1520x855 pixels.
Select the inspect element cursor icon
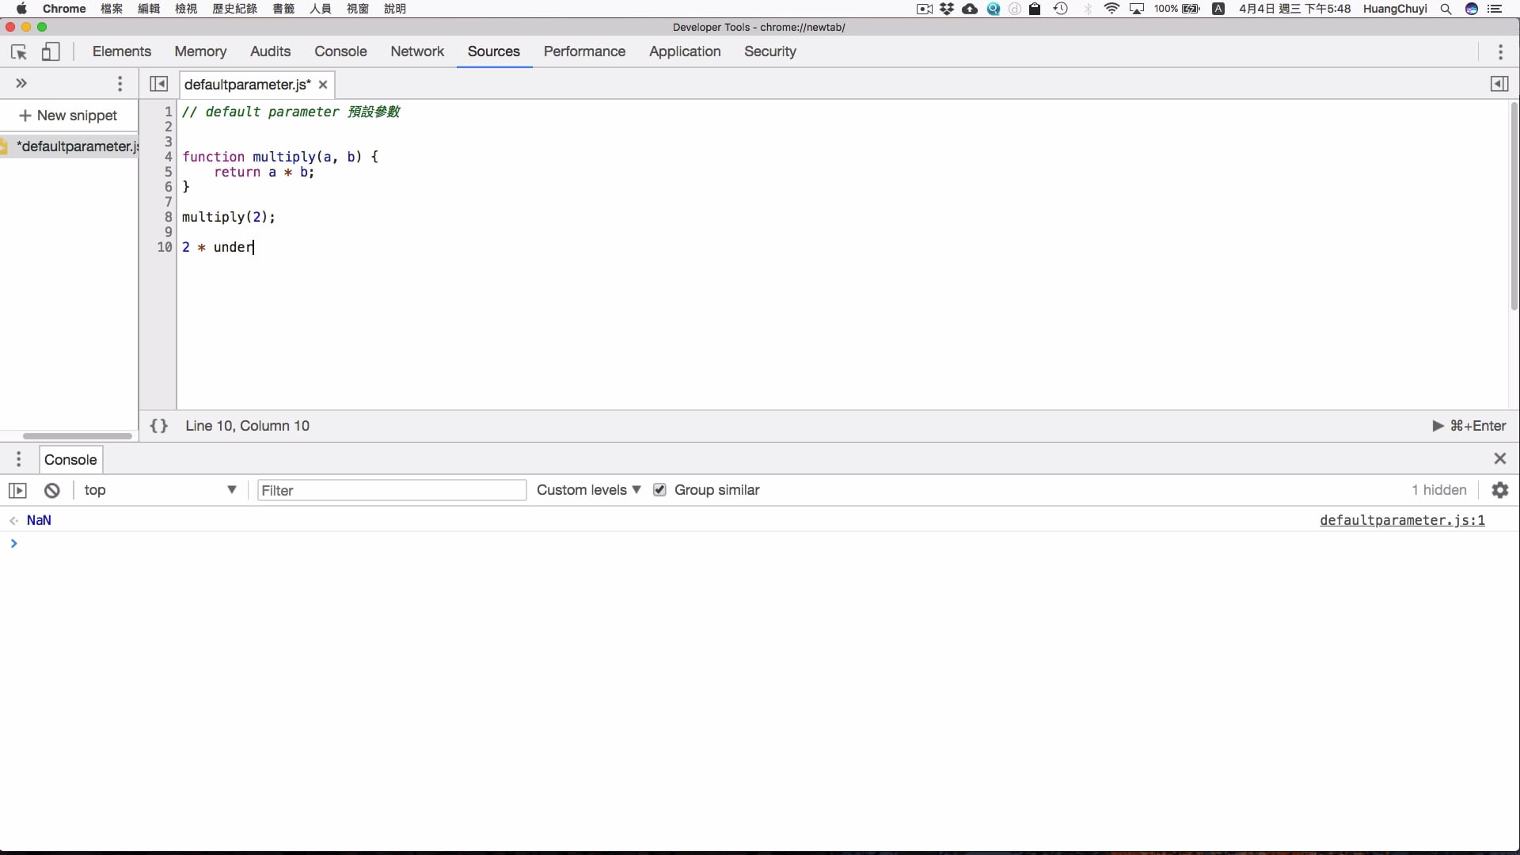(x=18, y=51)
